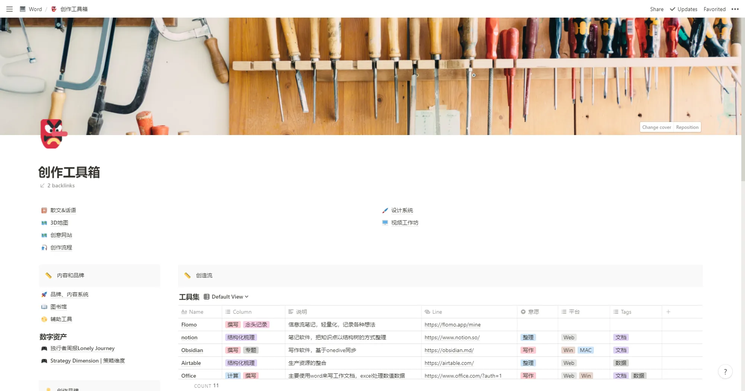The width and height of the screenshot is (745, 391).
Task: Click the 创作工具箱 page title
Action: [69, 172]
